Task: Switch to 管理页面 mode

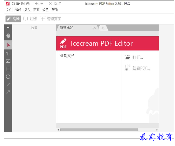Action: pyautogui.click(x=51, y=19)
